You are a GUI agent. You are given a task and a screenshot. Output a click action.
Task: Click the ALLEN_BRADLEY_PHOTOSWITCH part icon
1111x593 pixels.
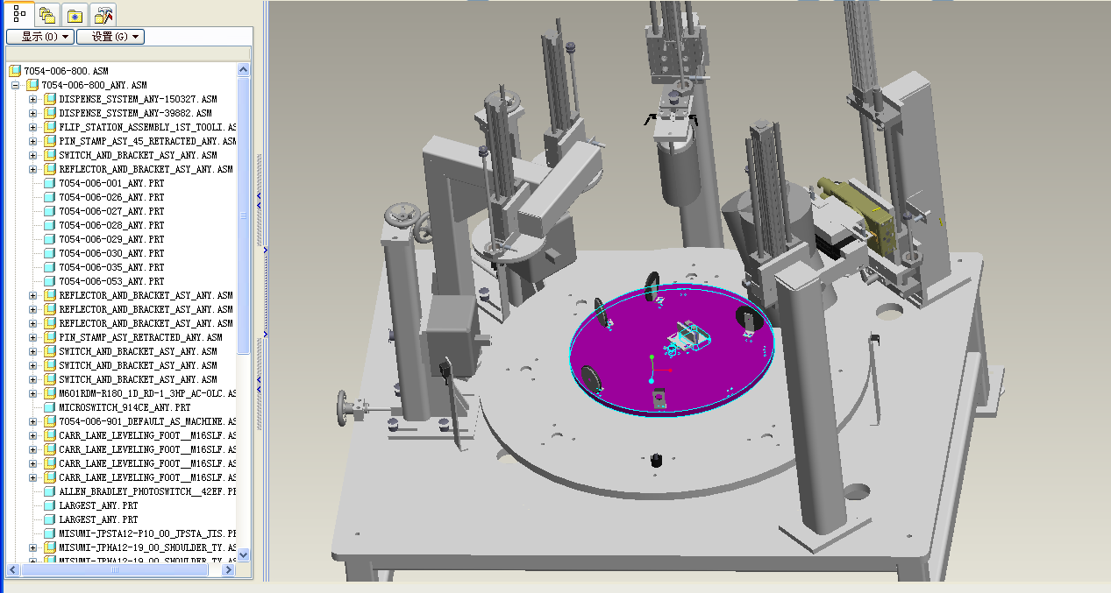pyautogui.click(x=50, y=491)
